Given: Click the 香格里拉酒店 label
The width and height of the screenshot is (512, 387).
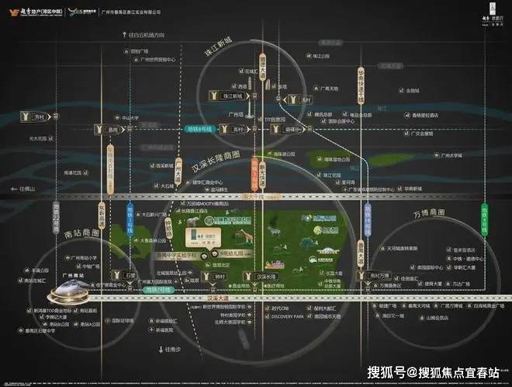Looking at the screenshot, I should coord(425,115).
